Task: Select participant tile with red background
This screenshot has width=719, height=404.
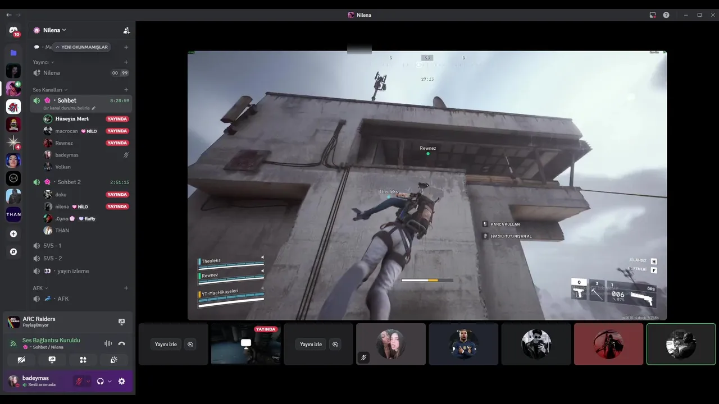Action: 608,344
